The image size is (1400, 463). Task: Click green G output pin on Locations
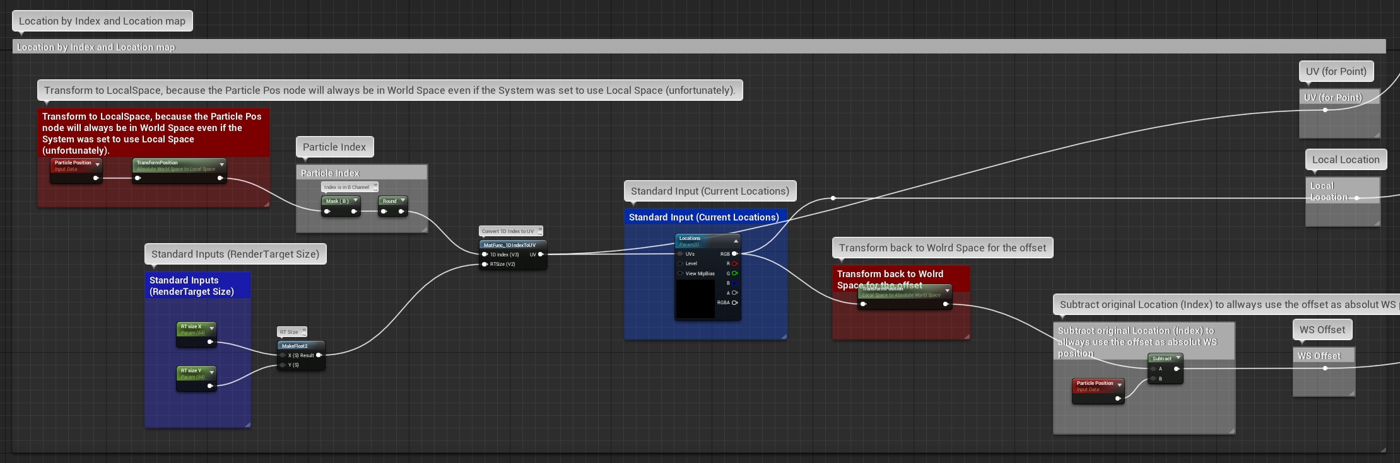tap(734, 273)
